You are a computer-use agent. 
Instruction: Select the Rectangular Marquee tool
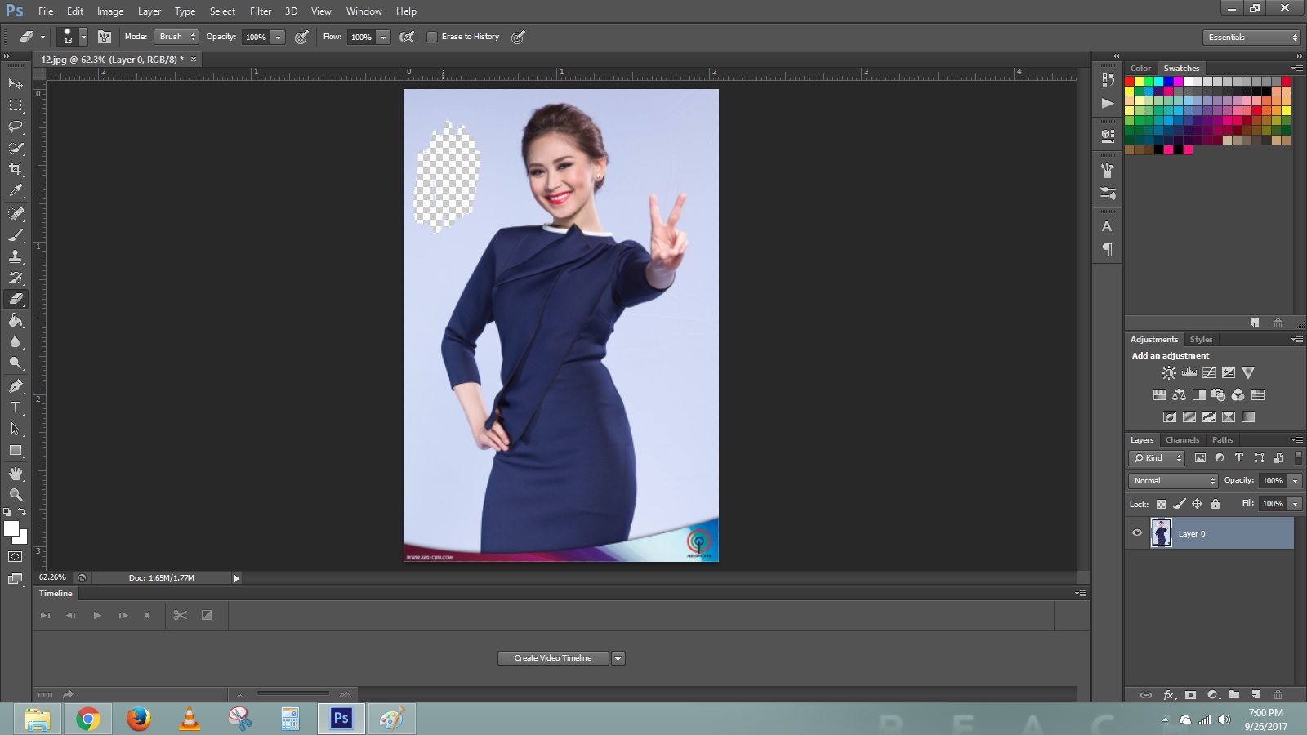click(16, 105)
